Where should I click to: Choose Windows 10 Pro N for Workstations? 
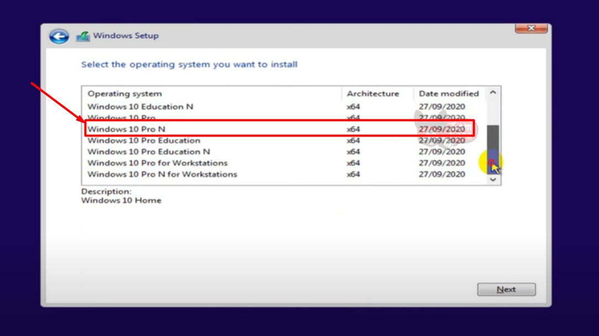(284, 174)
